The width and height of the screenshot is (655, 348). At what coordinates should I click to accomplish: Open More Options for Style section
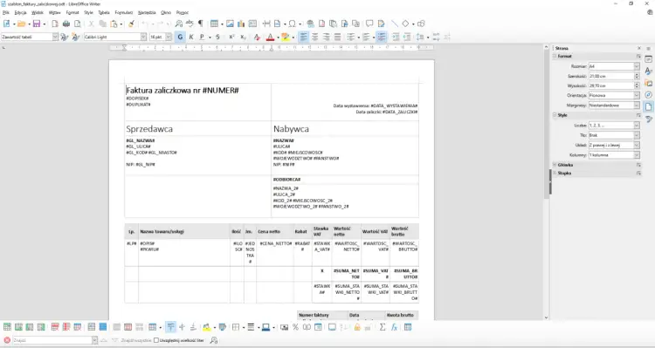pos(638,115)
